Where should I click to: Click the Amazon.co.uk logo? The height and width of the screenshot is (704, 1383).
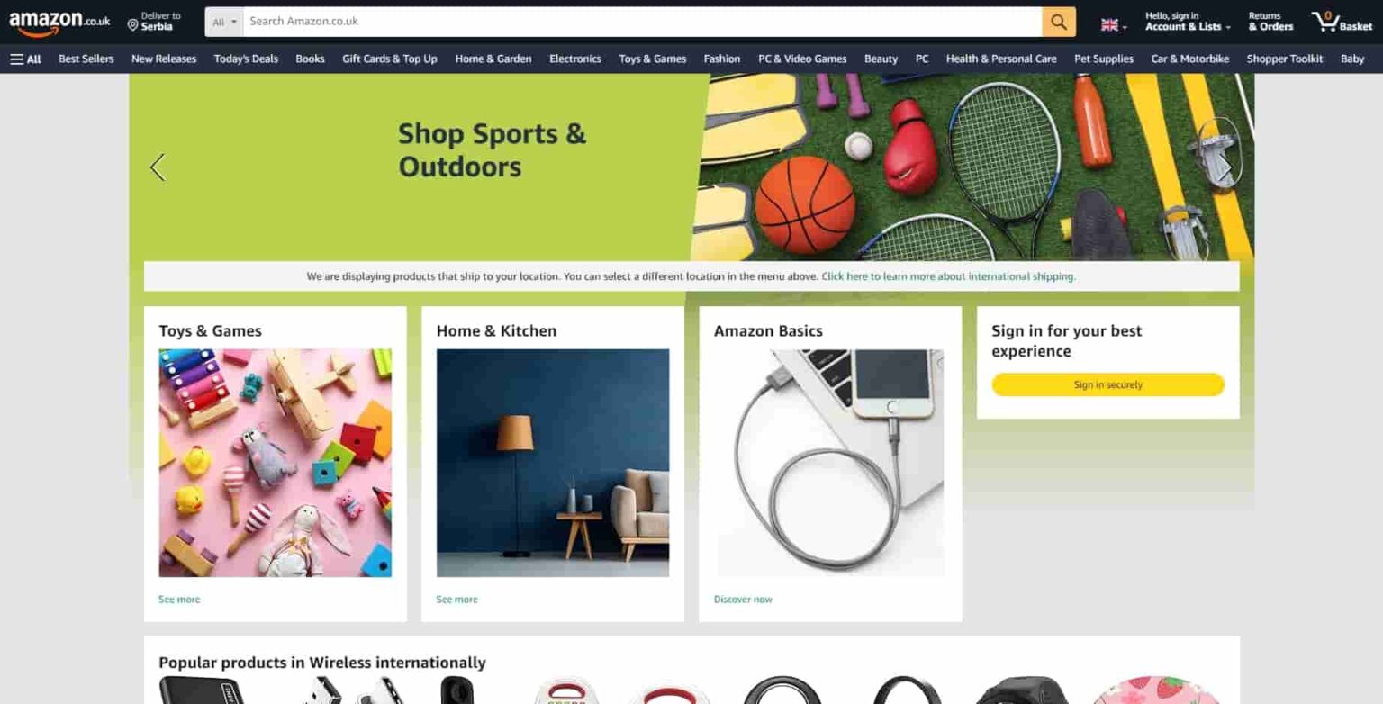pos(59,22)
